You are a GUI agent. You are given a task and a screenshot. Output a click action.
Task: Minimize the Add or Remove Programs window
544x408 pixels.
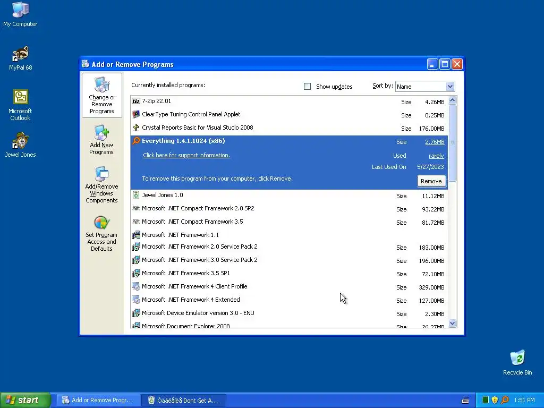pyautogui.click(x=432, y=64)
